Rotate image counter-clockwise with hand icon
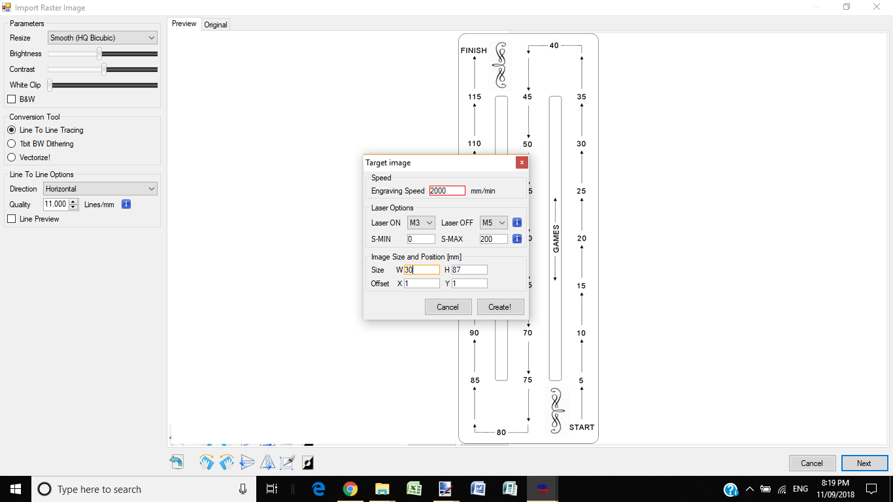This screenshot has width=893, height=502. tap(227, 462)
